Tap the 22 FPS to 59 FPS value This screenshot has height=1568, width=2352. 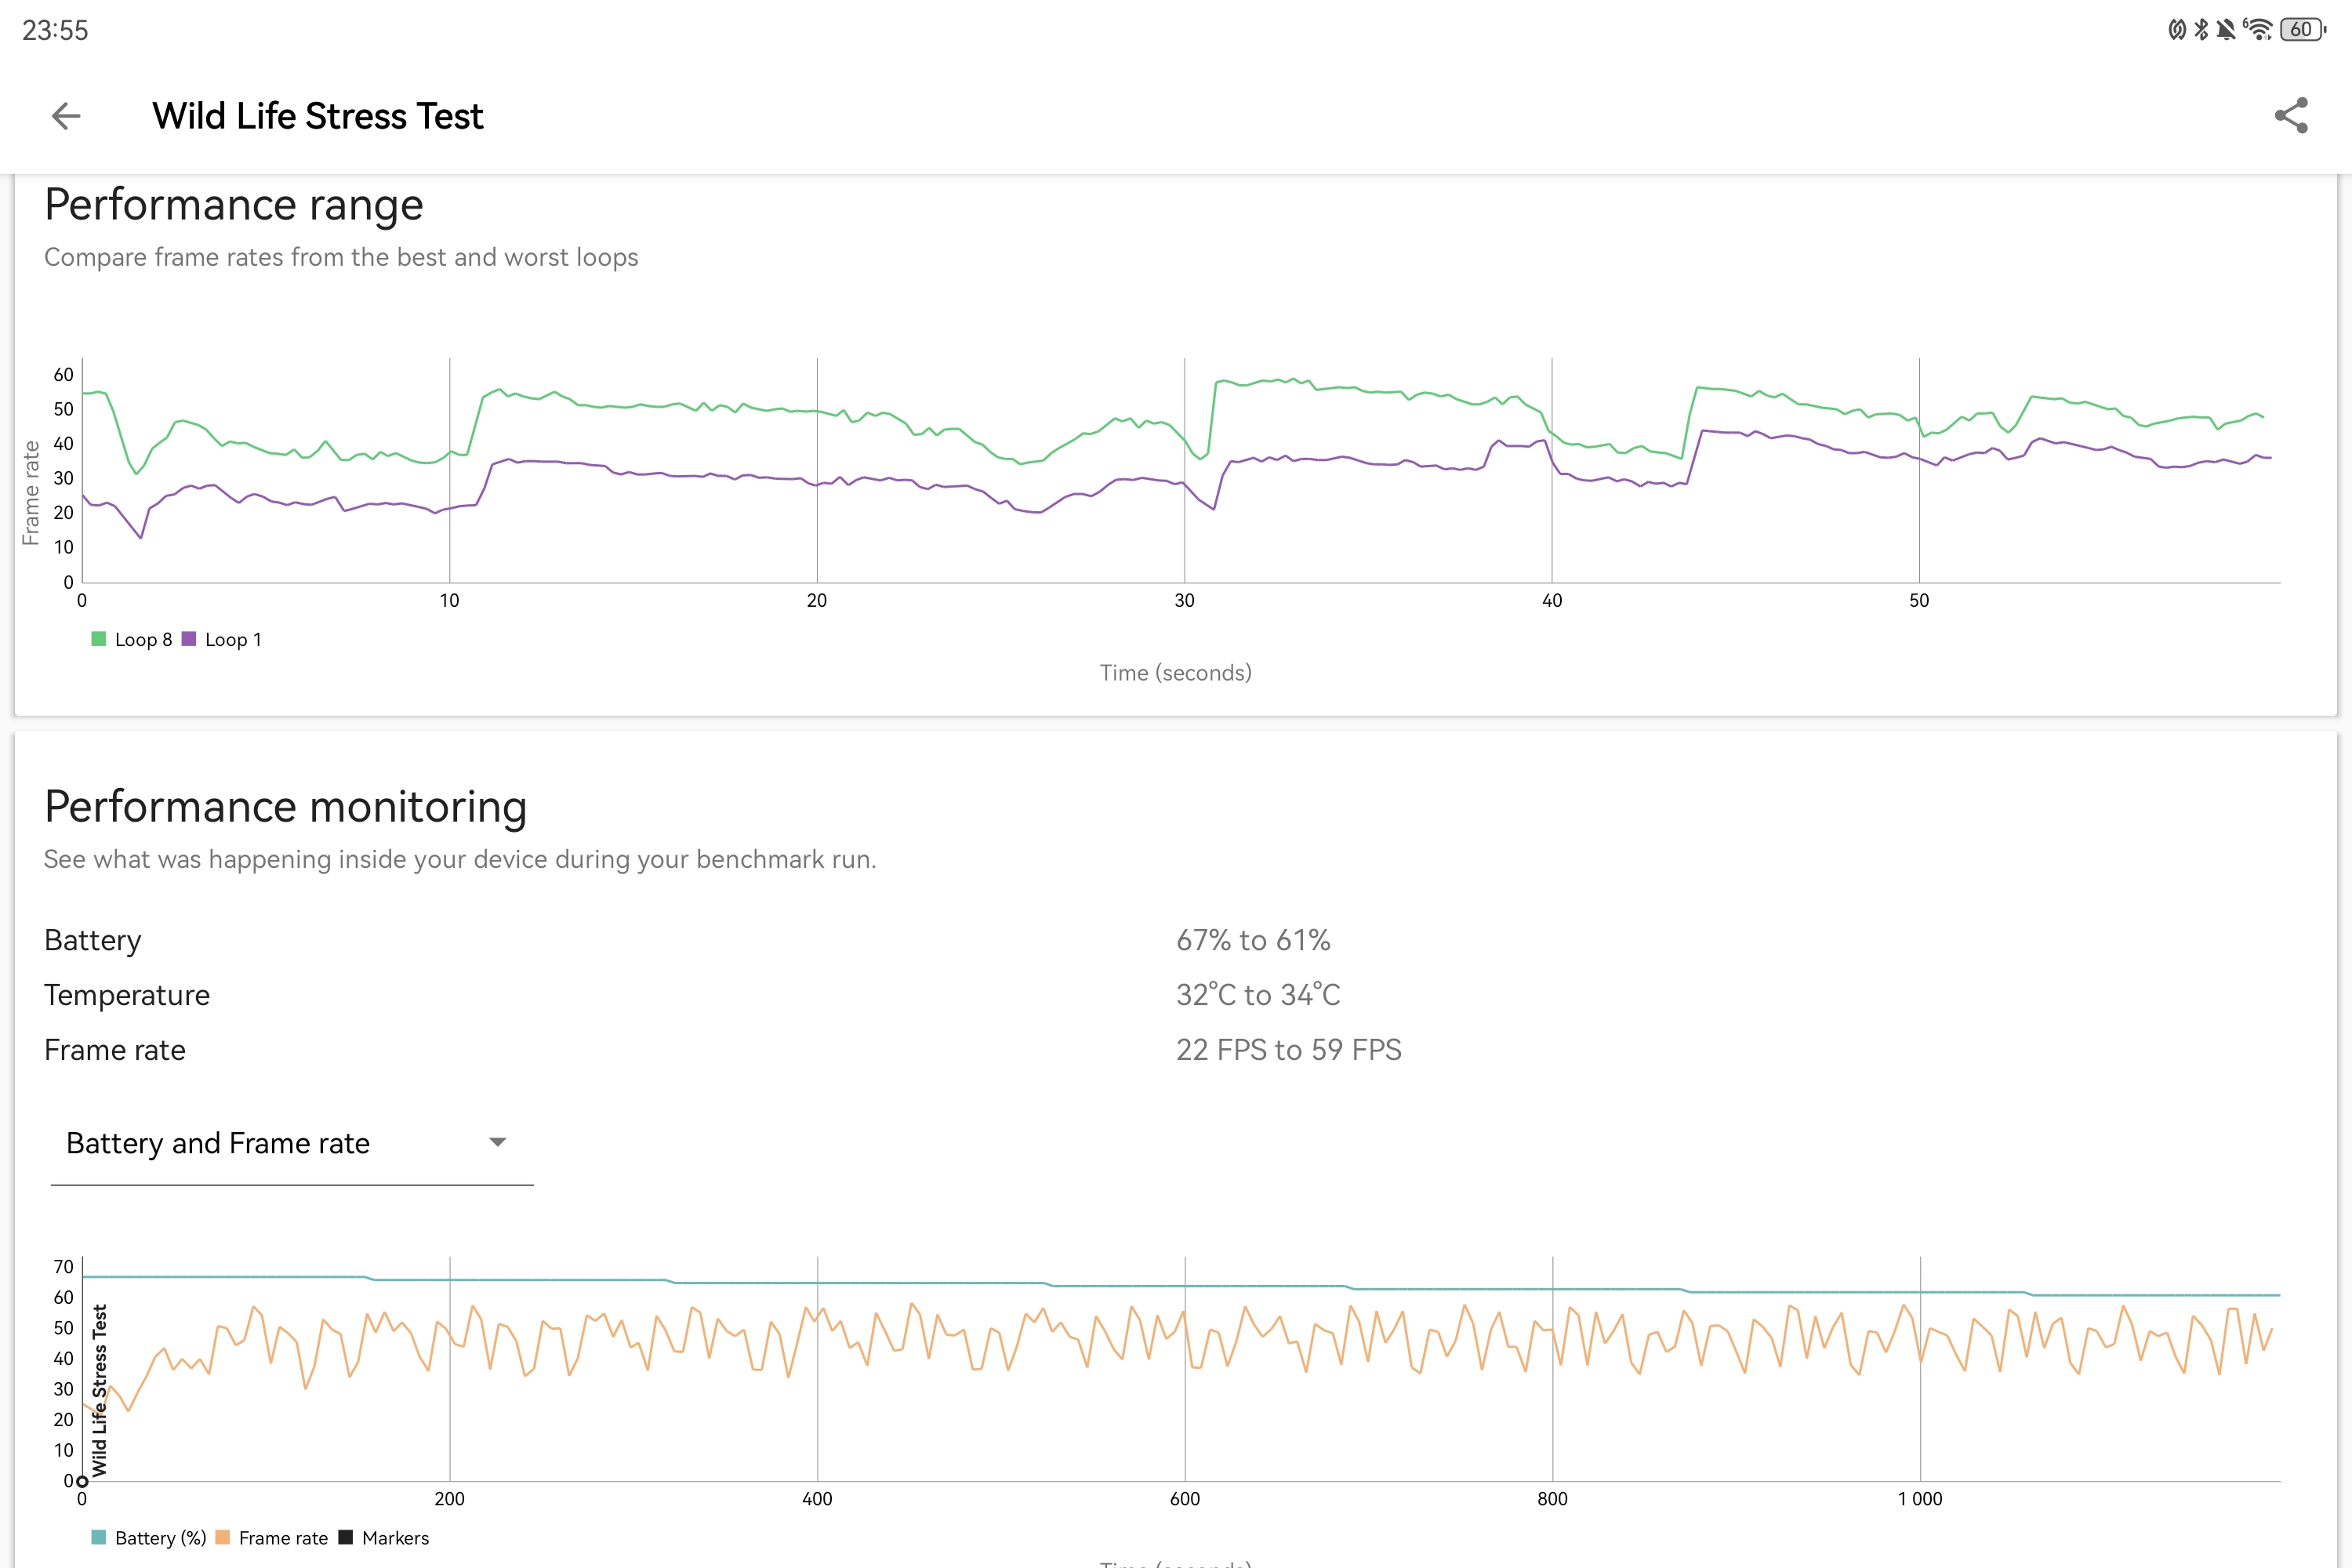1288,1050
